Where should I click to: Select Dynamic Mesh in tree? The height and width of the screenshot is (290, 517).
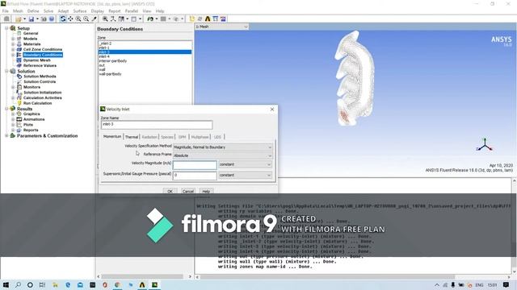pos(37,60)
